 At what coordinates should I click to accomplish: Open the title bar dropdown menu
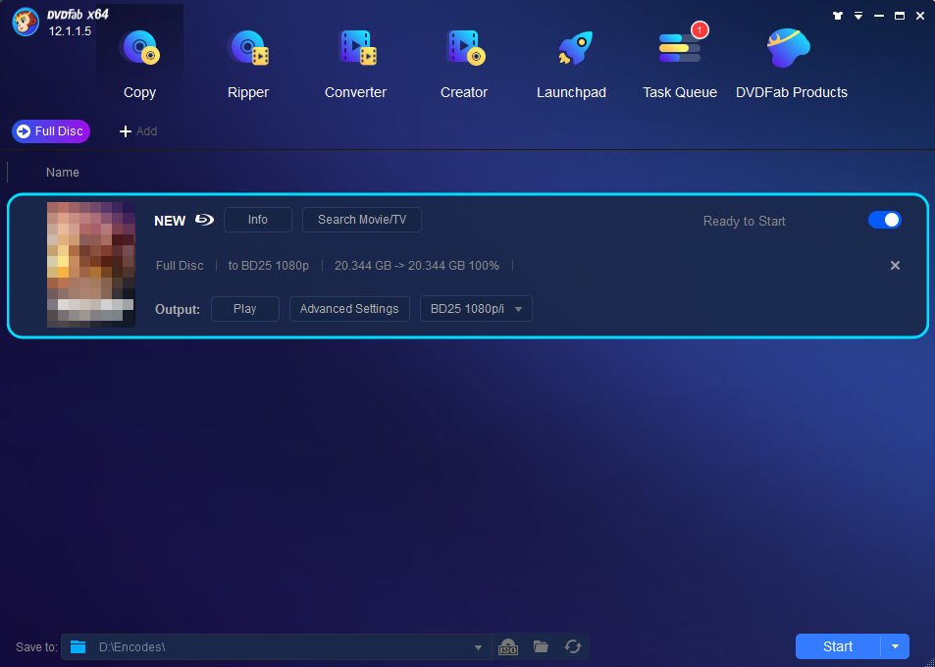(x=858, y=16)
